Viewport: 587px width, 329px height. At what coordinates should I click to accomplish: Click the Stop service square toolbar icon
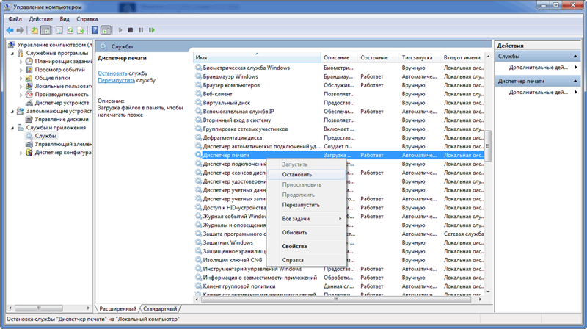pyautogui.click(x=130, y=30)
